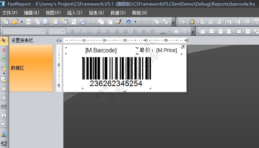This screenshot has height=148, width=259.
Task: Select the pointer arrow tool
Action: pyautogui.click(x=4, y=40)
